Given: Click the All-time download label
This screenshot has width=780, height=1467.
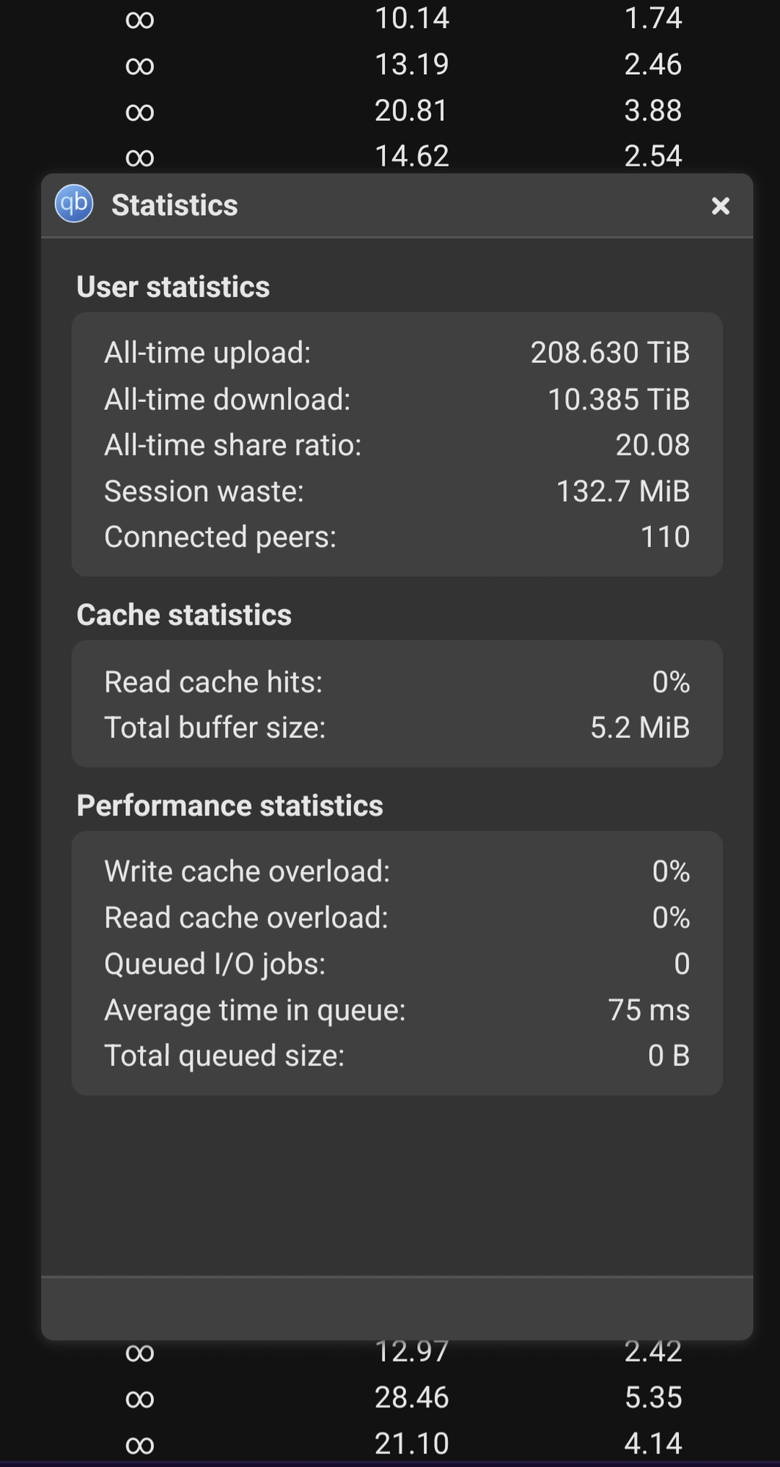Looking at the screenshot, I should [227, 400].
